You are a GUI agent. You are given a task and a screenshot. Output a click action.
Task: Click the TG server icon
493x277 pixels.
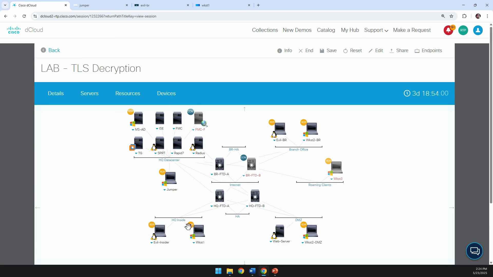coord(138,143)
